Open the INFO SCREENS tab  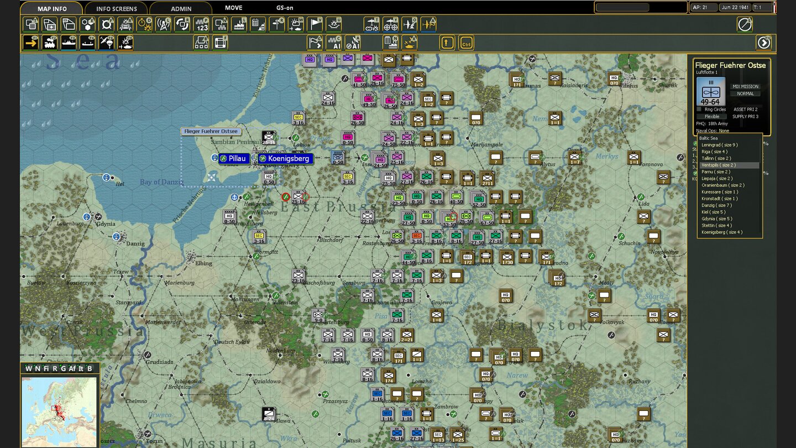pos(117,8)
